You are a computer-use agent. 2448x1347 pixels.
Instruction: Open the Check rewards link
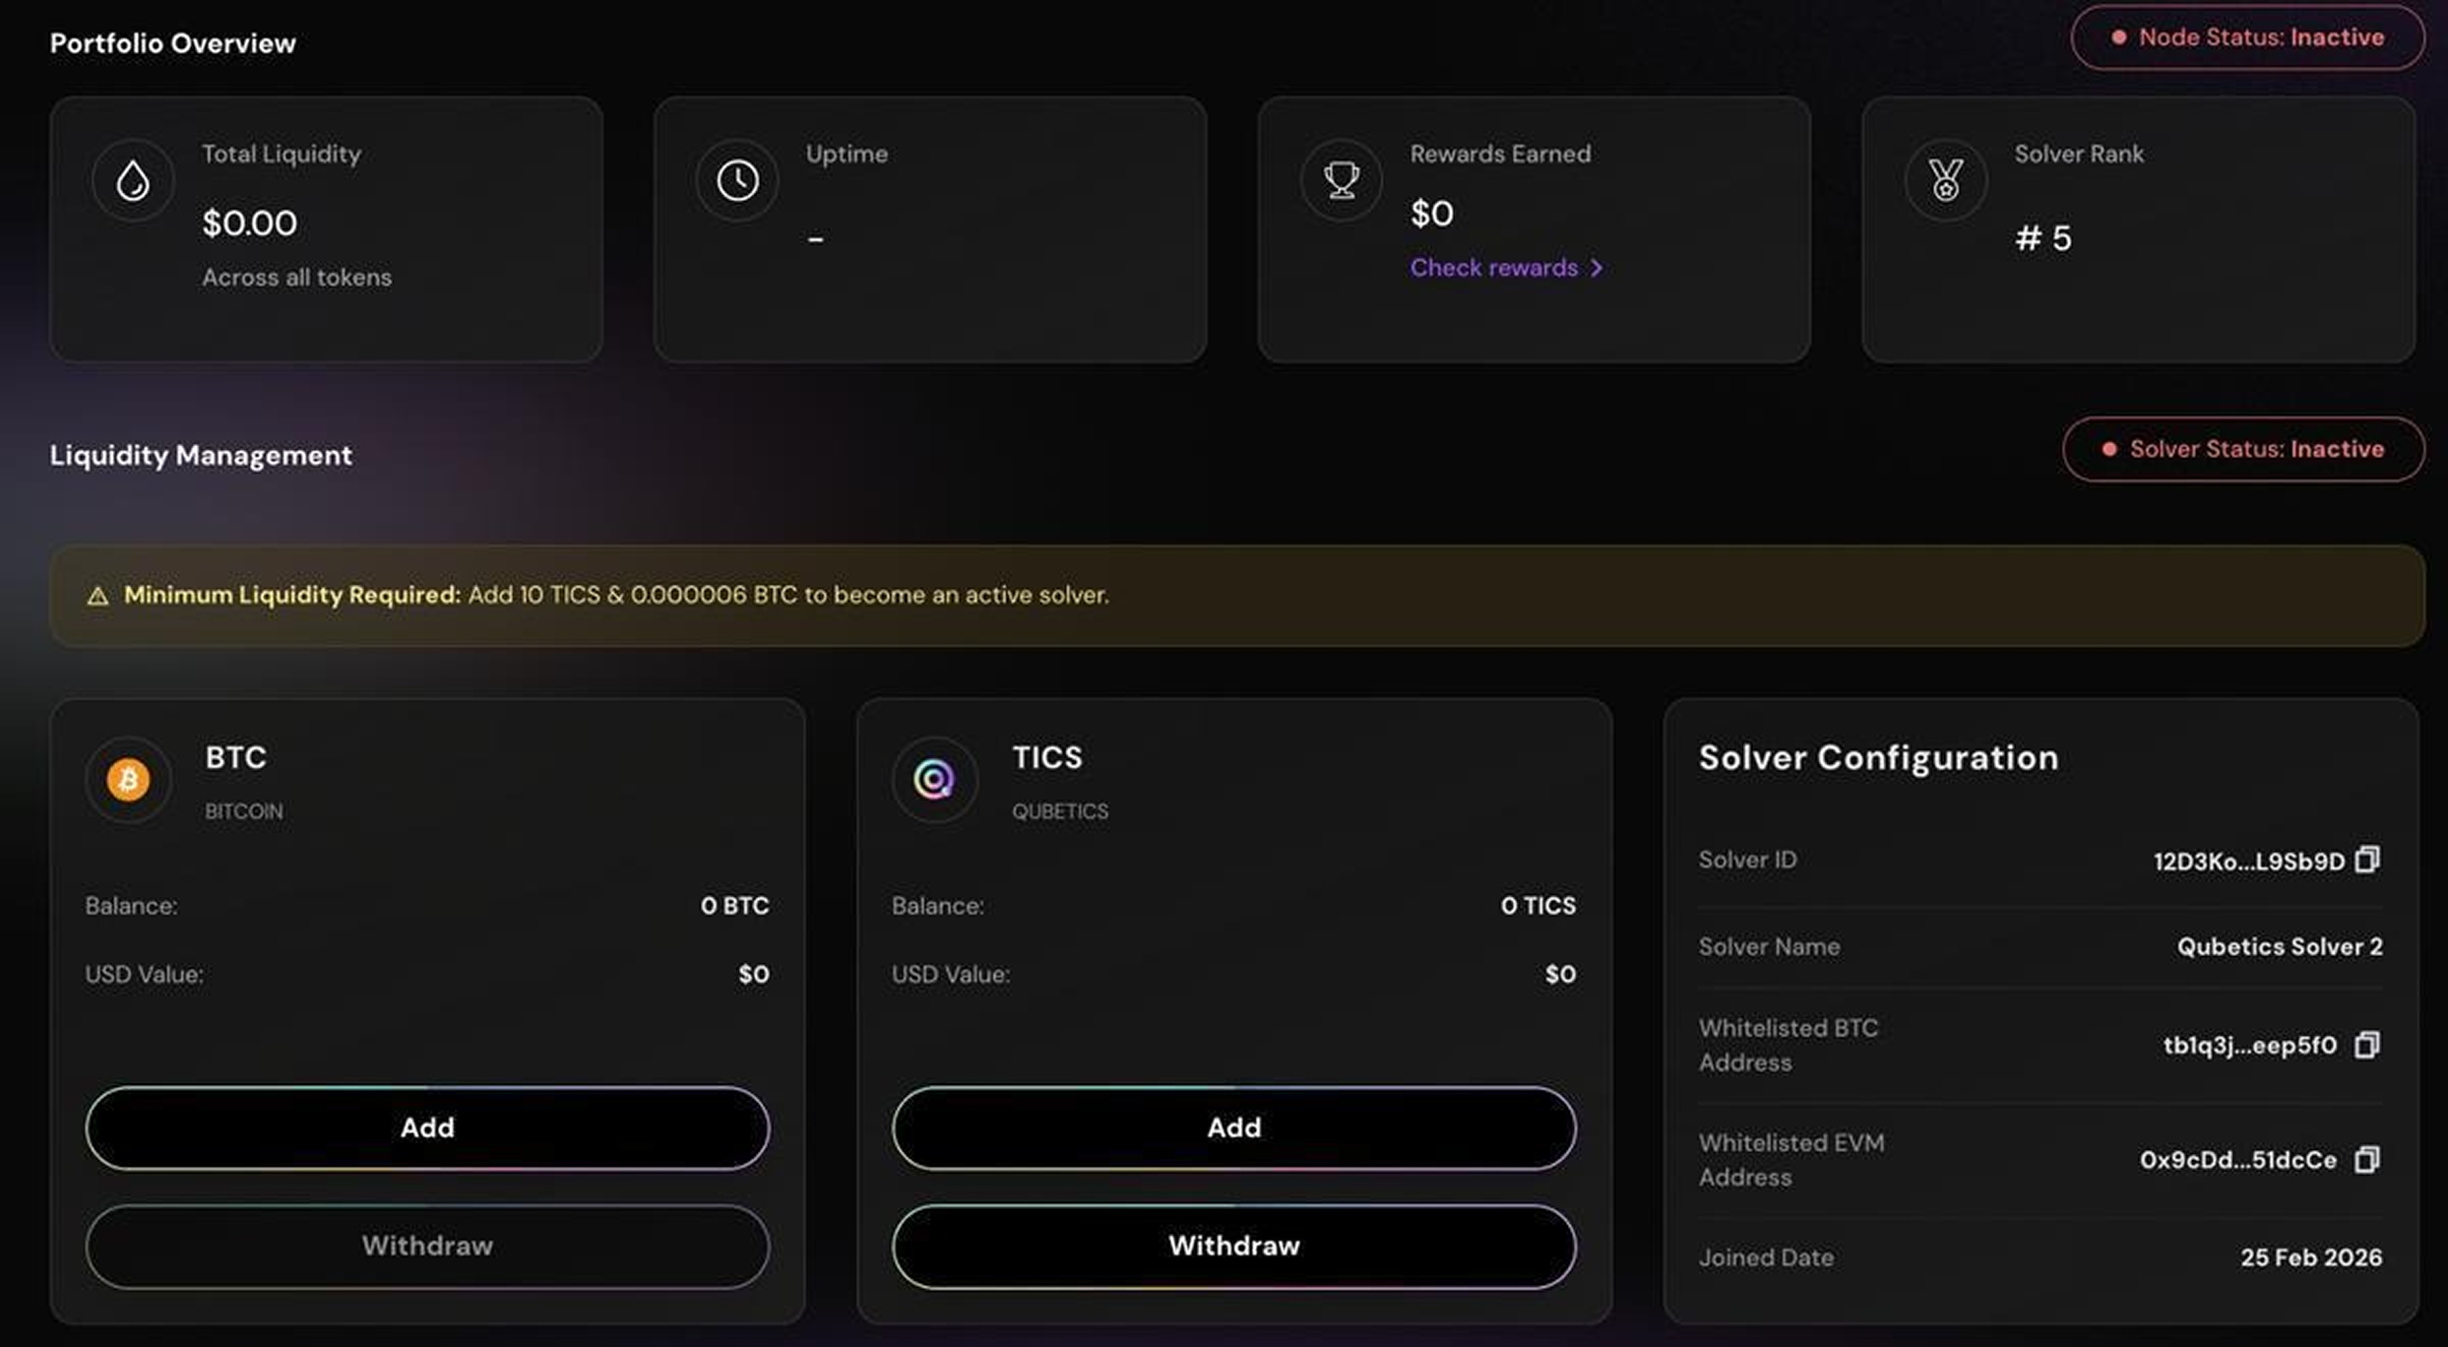1493,268
